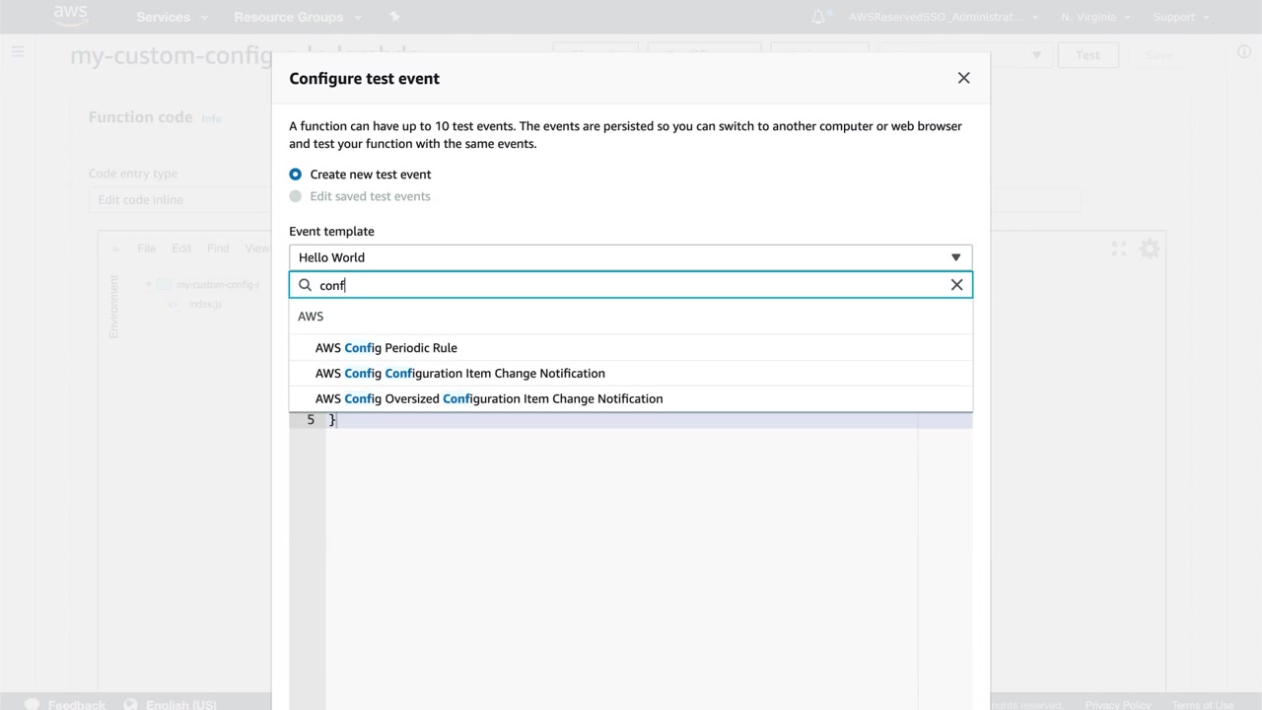The height and width of the screenshot is (710, 1262).
Task: Choose AWS Config Oversized Configuration Item Change Notification
Action: [488, 399]
